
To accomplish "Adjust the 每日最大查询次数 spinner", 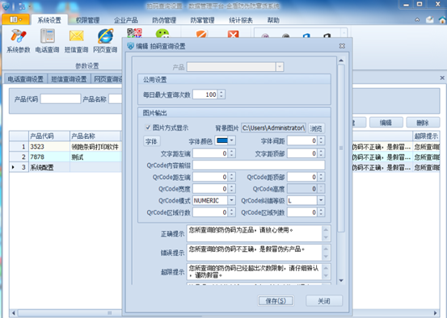I will coord(221,94).
